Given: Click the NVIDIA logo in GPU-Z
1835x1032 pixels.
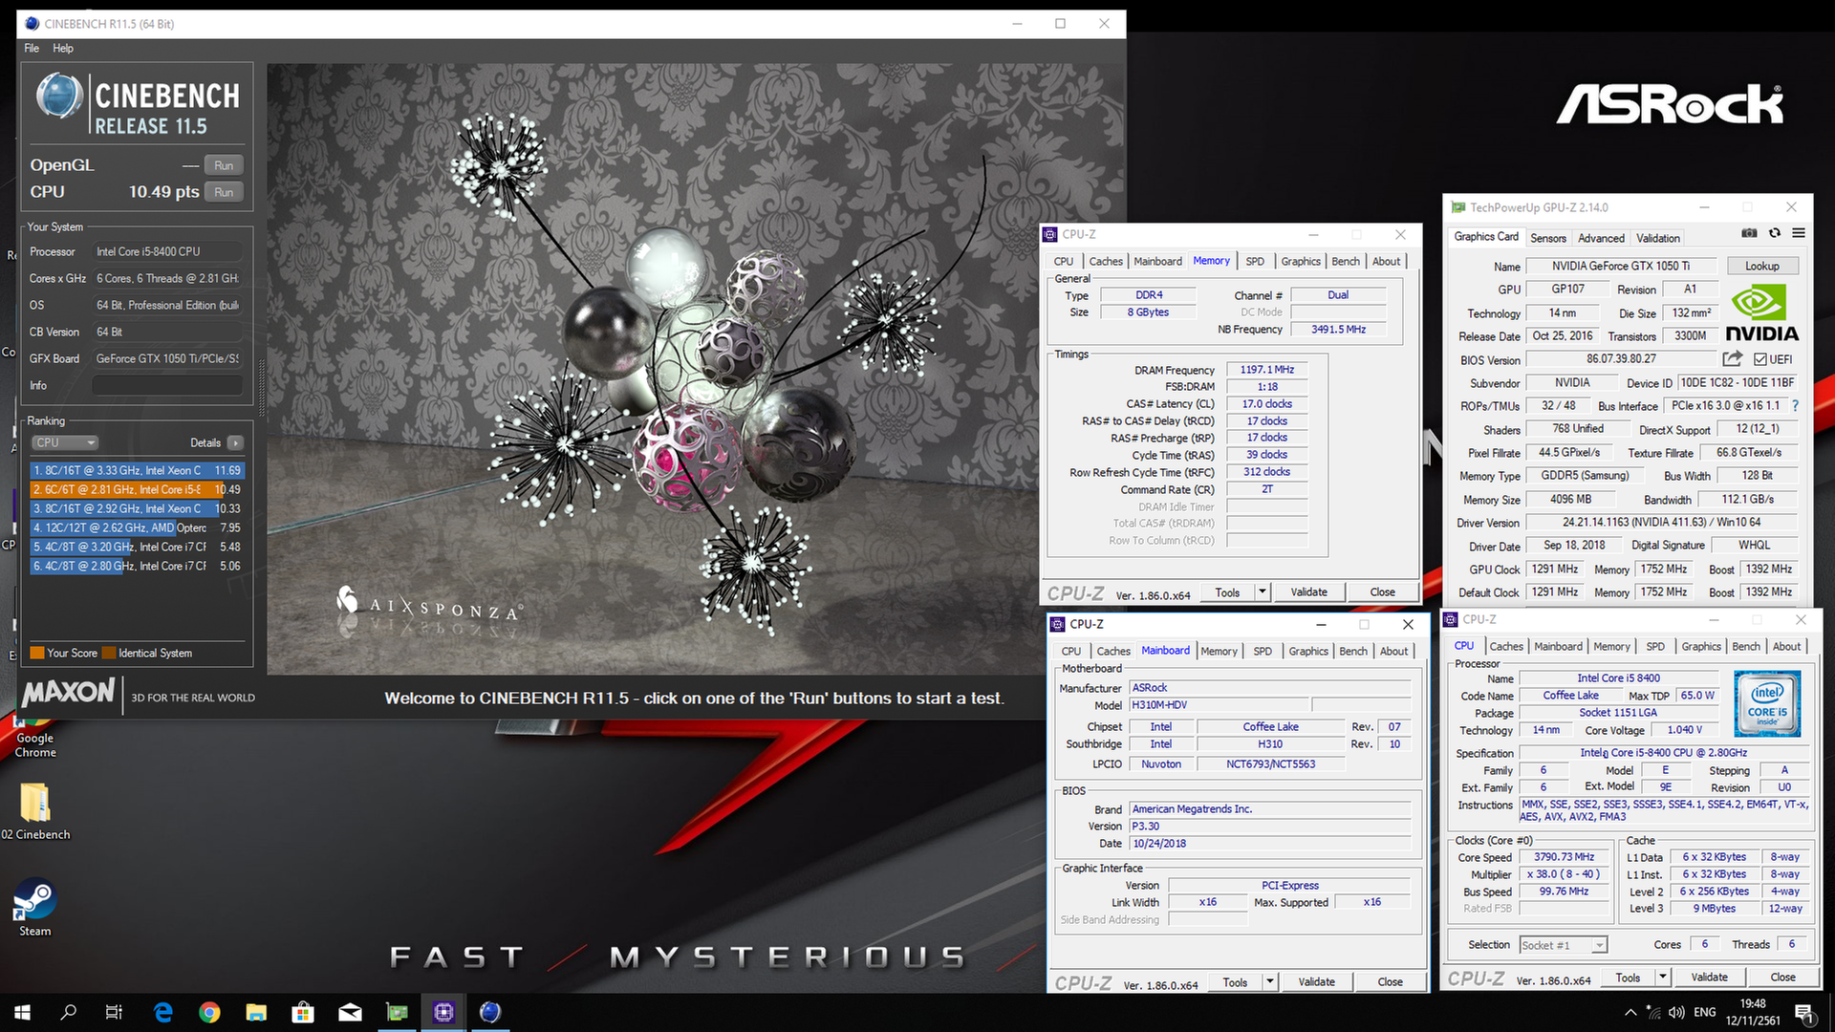Looking at the screenshot, I should pyautogui.click(x=1761, y=313).
